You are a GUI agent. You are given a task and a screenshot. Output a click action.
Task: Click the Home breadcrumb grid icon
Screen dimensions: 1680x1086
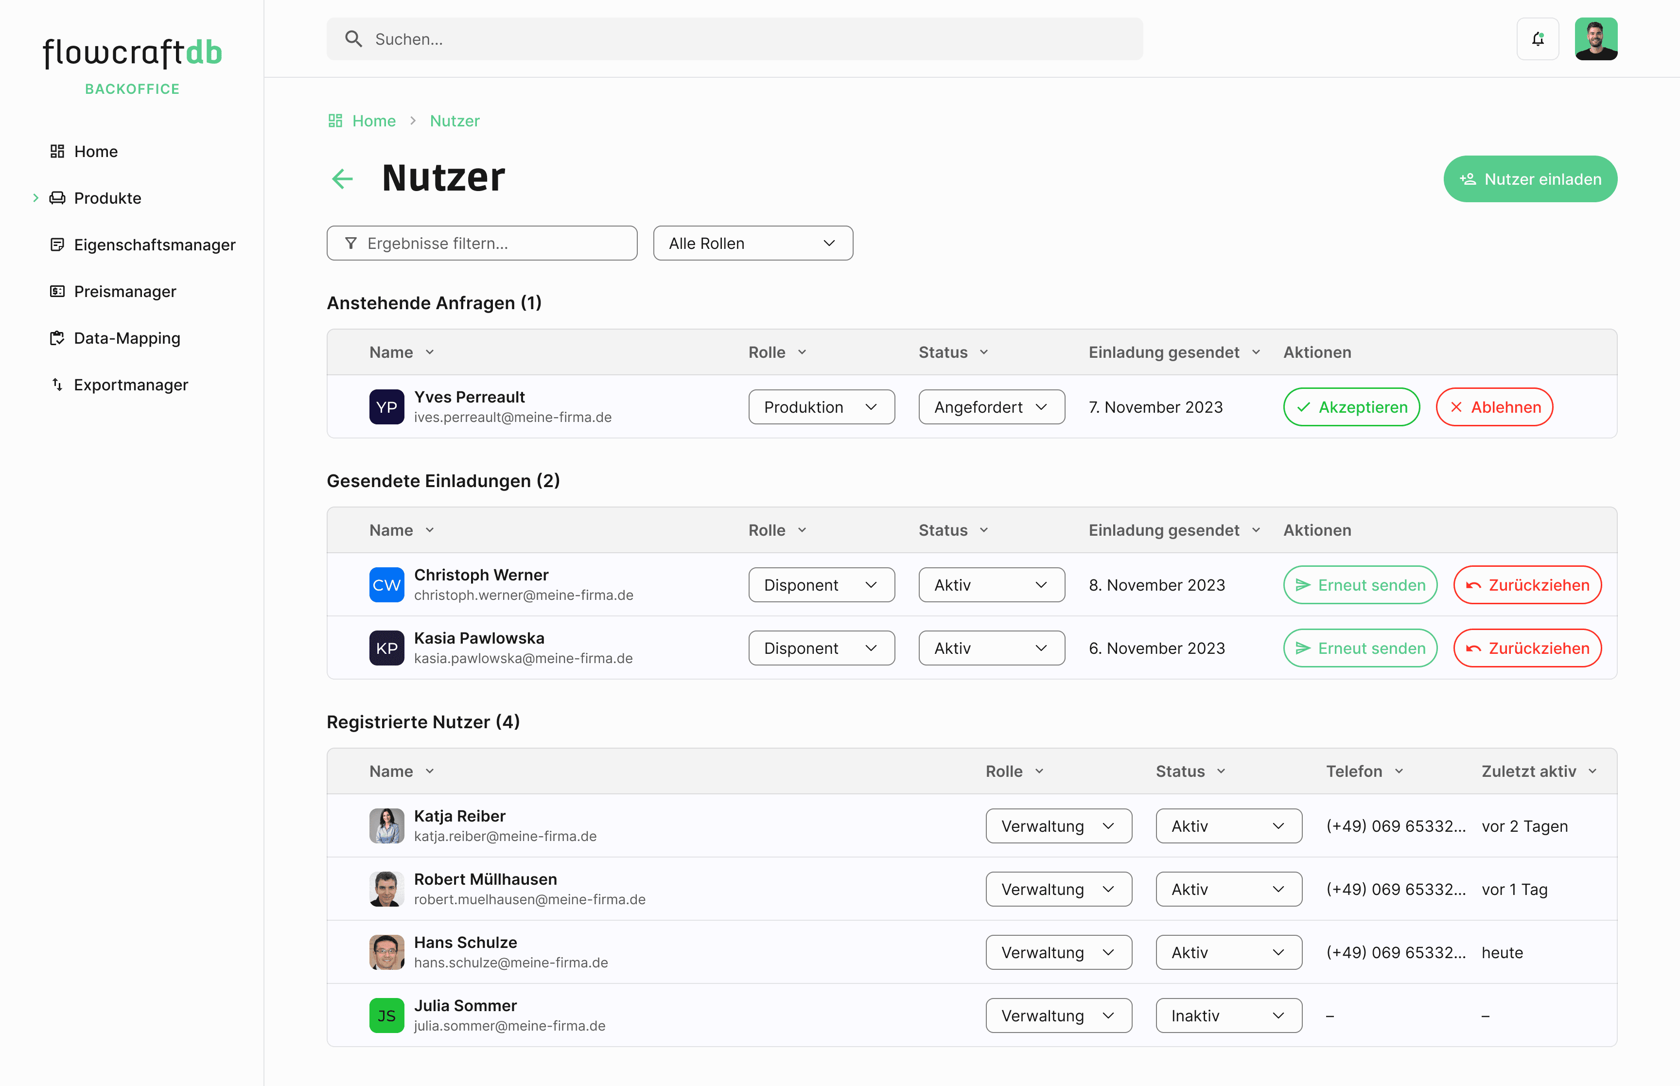click(335, 121)
